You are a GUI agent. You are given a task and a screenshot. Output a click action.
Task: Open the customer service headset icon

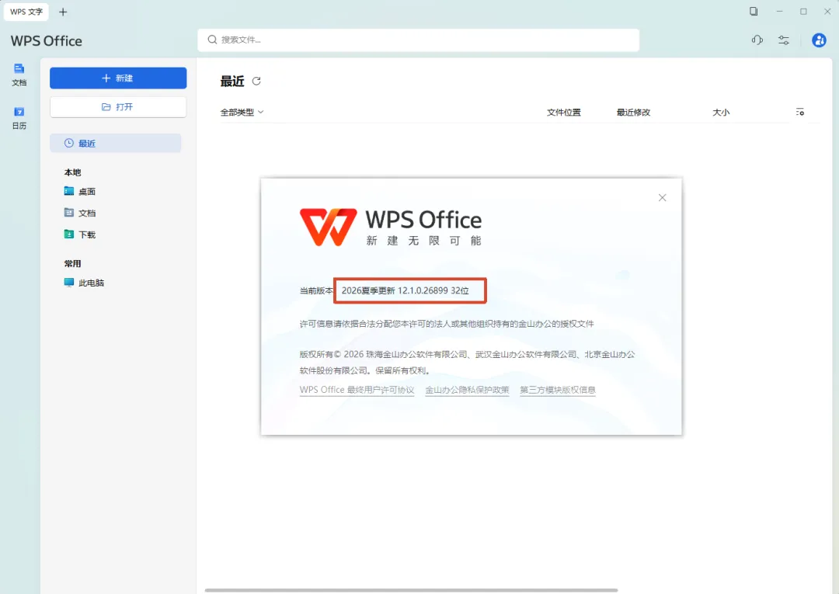coord(757,40)
